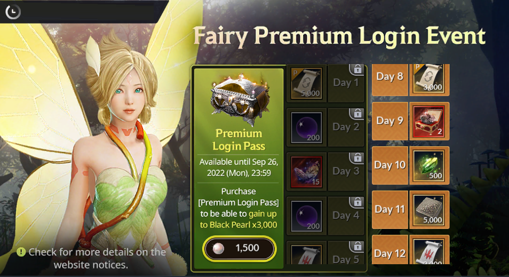Click the Day 8 scroll reward with 3,000
The height and width of the screenshot is (277, 509).
pyautogui.click(x=429, y=80)
